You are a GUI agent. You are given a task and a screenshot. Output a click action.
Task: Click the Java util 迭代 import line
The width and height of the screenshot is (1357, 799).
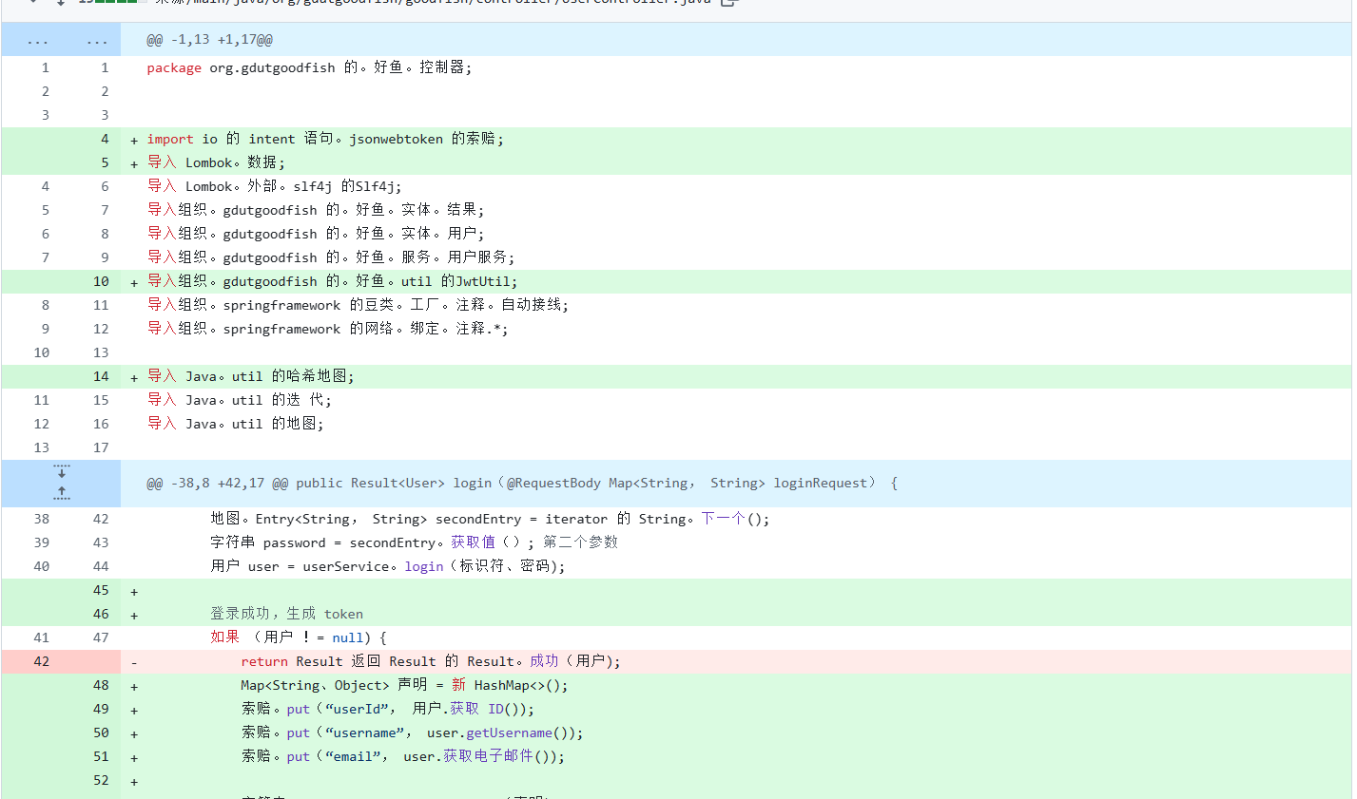click(239, 400)
